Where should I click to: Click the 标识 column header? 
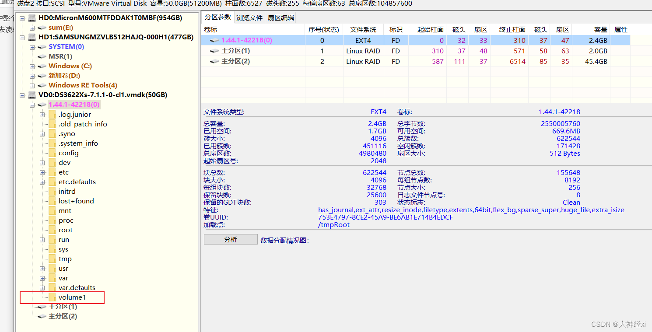396,29
